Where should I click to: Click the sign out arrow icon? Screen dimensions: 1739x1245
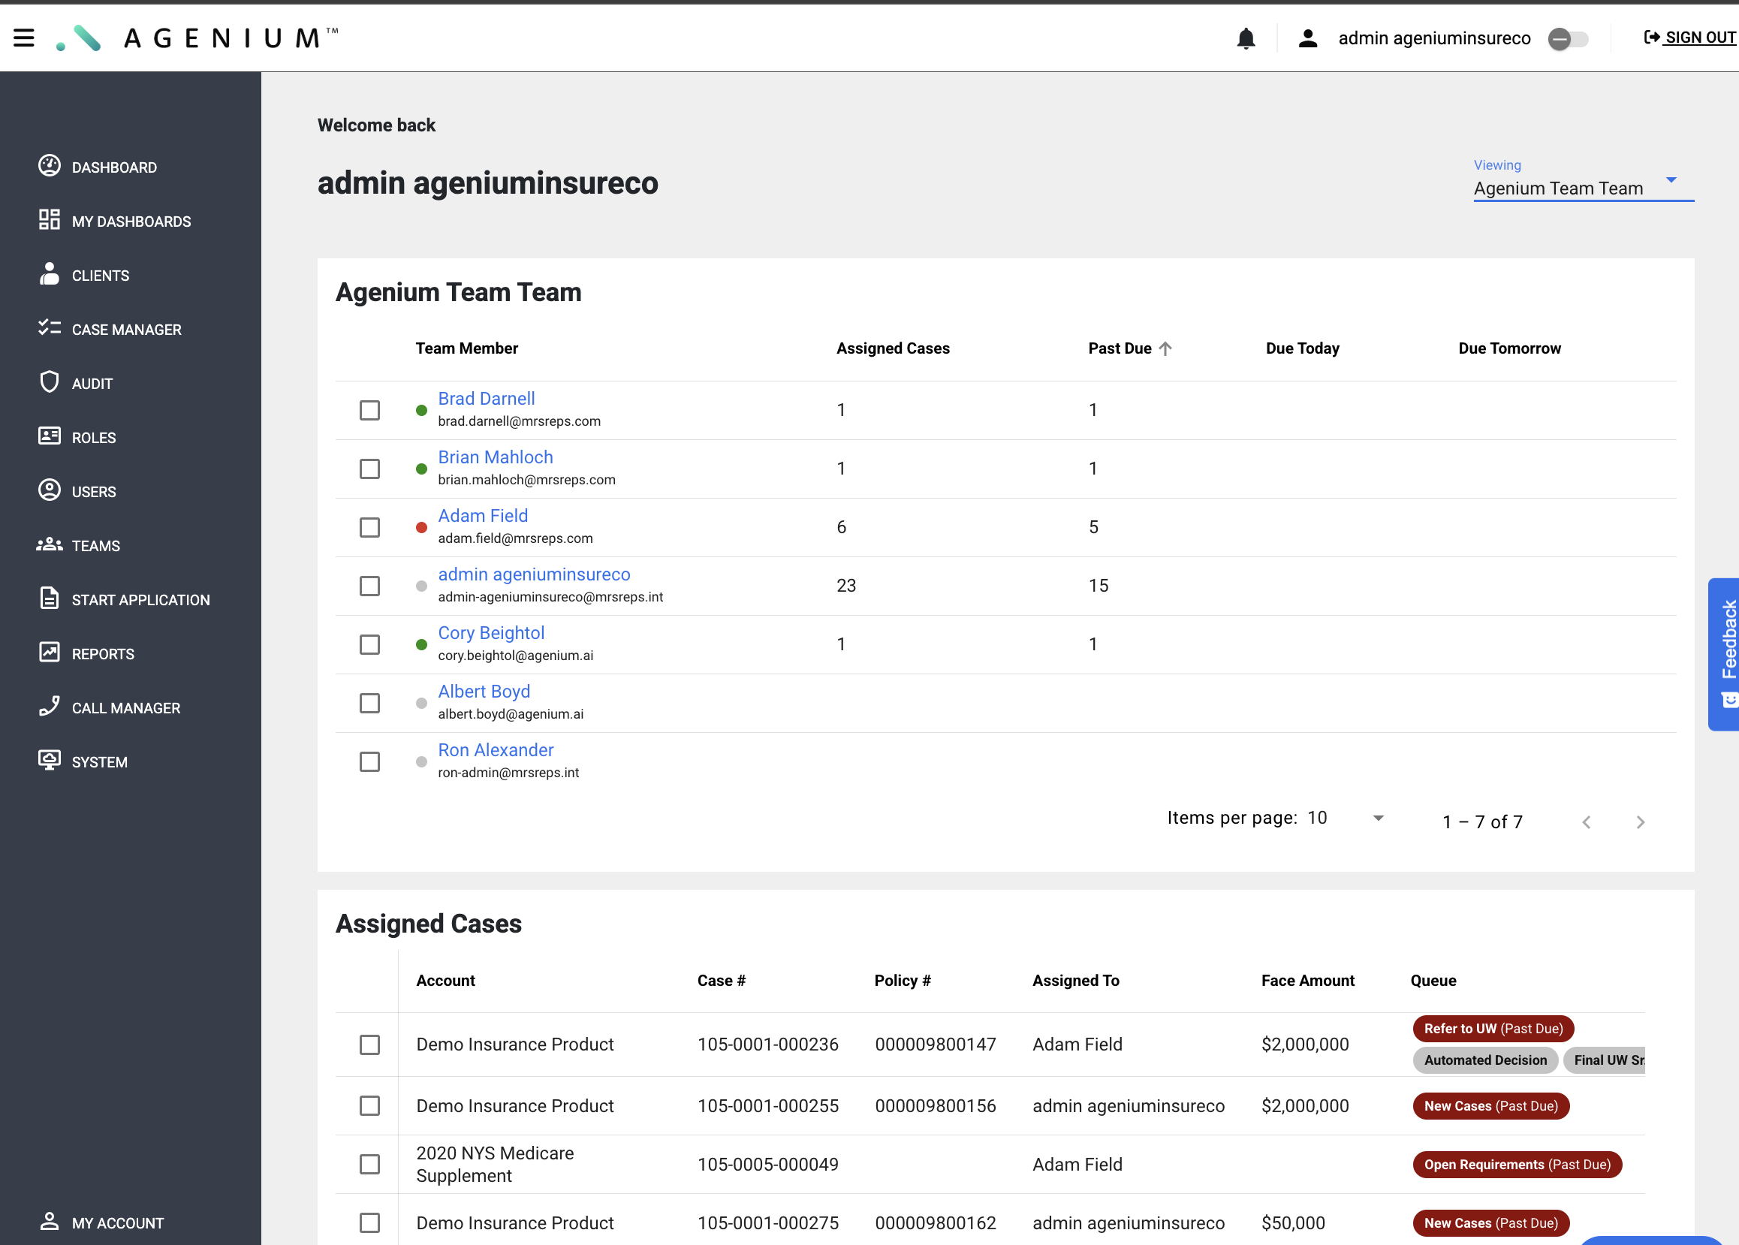pos(1652,37)
